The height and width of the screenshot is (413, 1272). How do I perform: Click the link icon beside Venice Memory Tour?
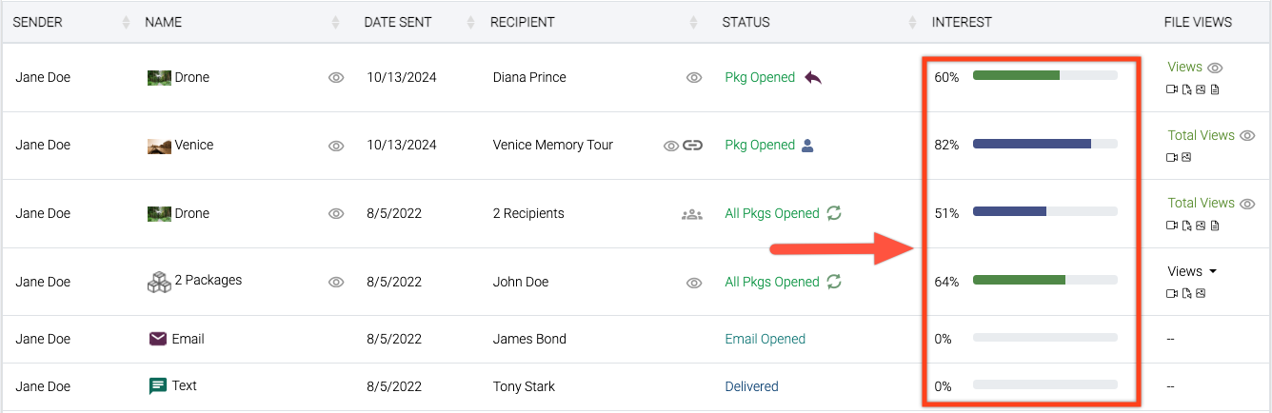coord(693,146)
